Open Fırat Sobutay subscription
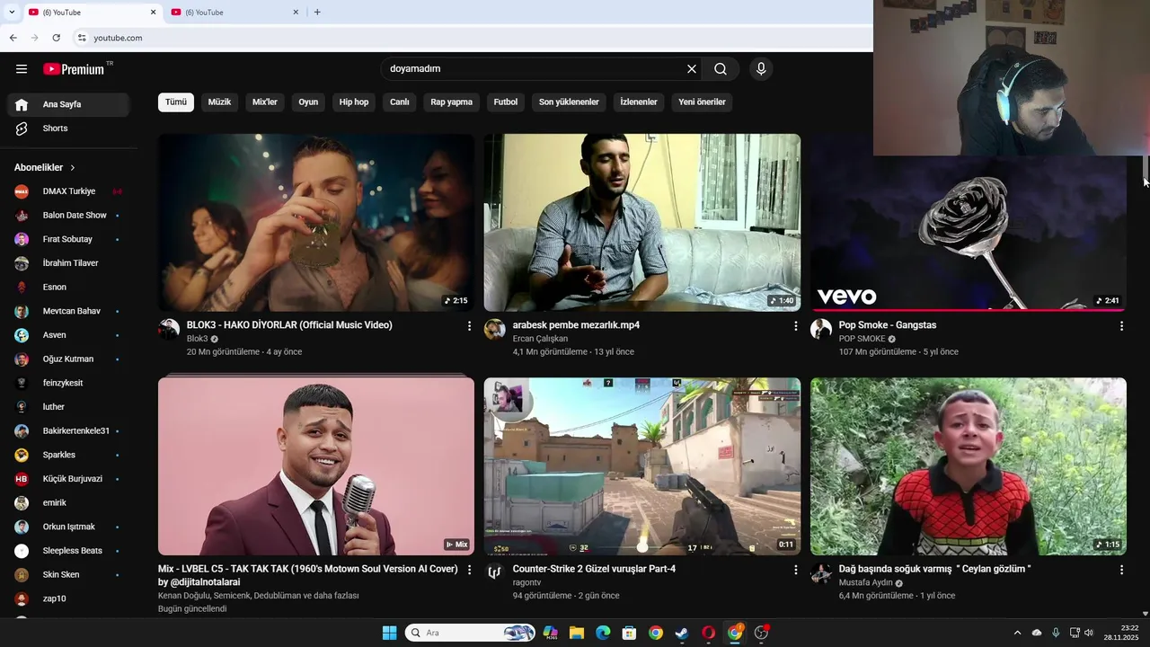Screen dimensions: 1150x647 (68, 239)
